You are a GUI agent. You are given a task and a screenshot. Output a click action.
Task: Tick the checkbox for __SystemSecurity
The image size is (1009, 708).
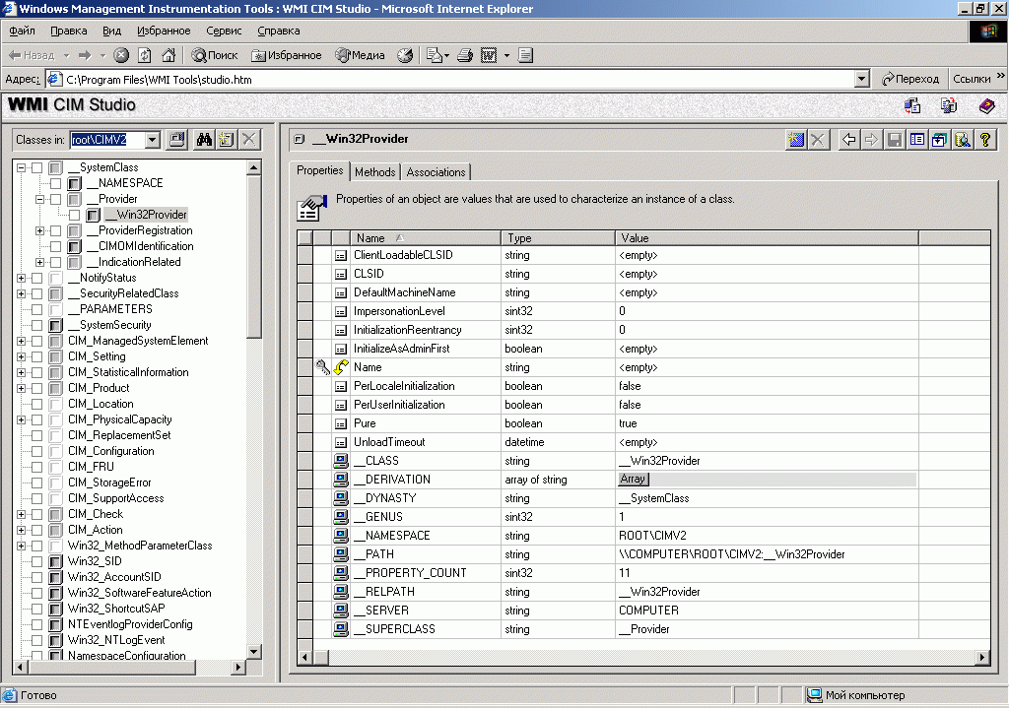37,325
